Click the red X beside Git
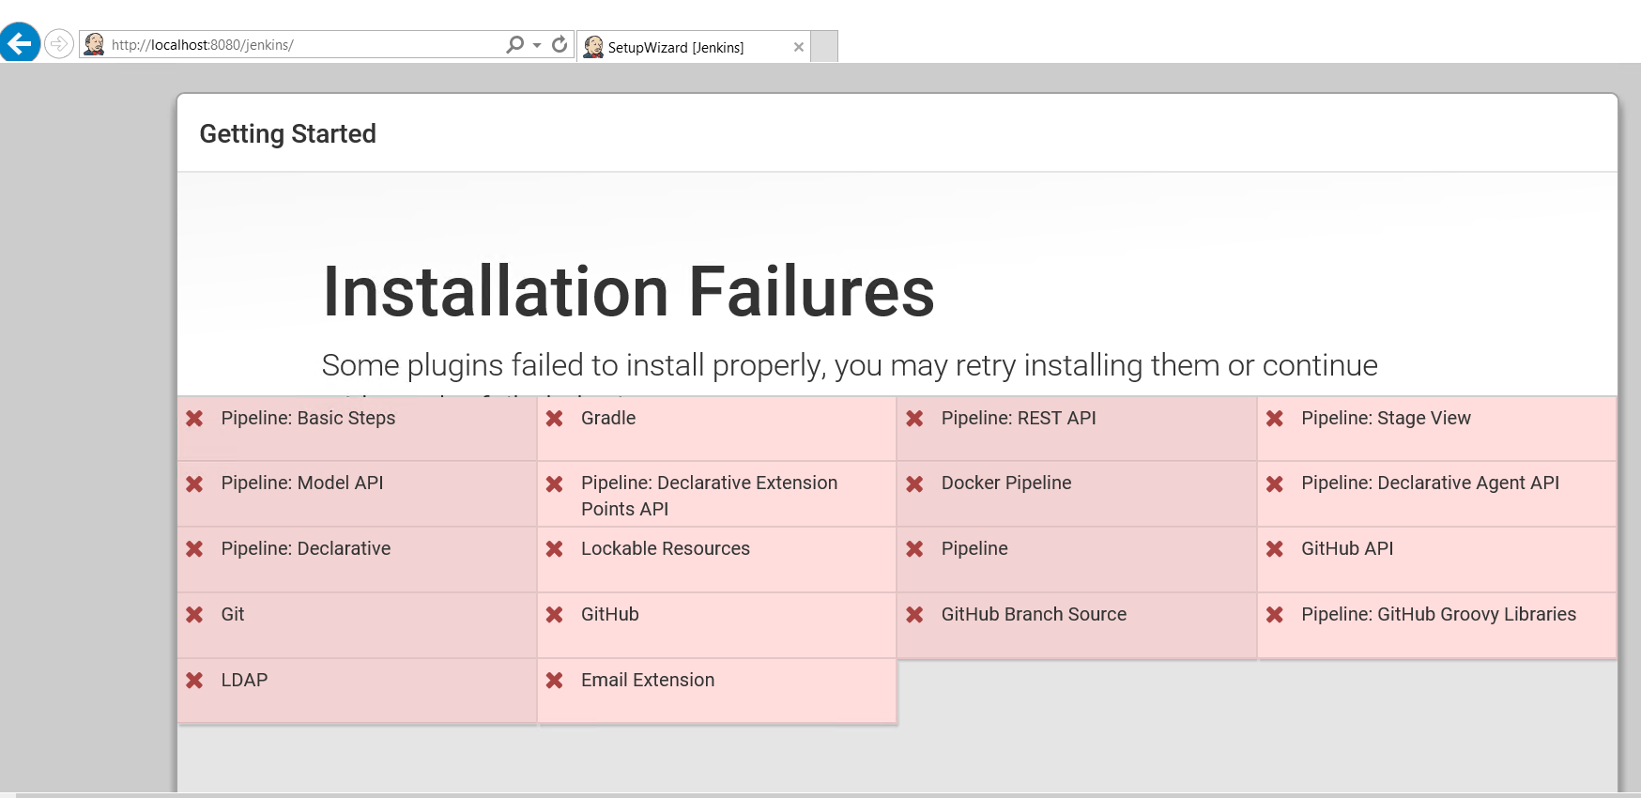 coord(194,615)
